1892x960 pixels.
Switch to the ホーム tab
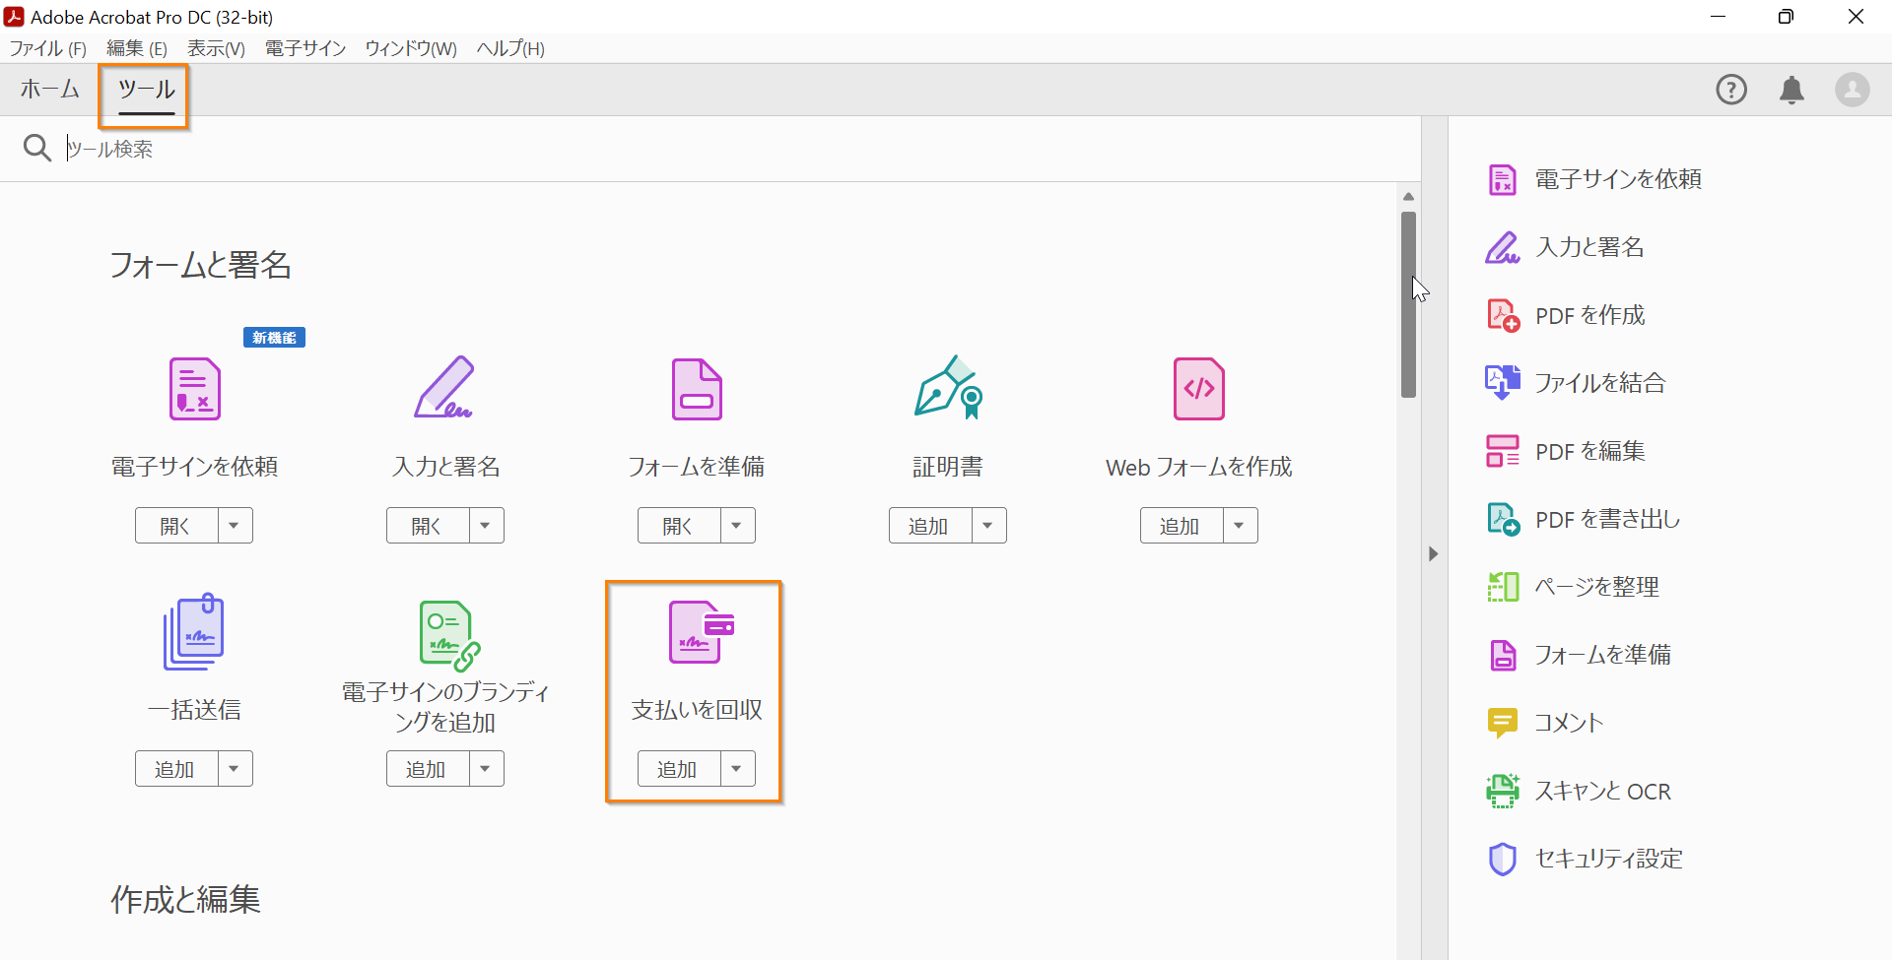pos(48,90)
